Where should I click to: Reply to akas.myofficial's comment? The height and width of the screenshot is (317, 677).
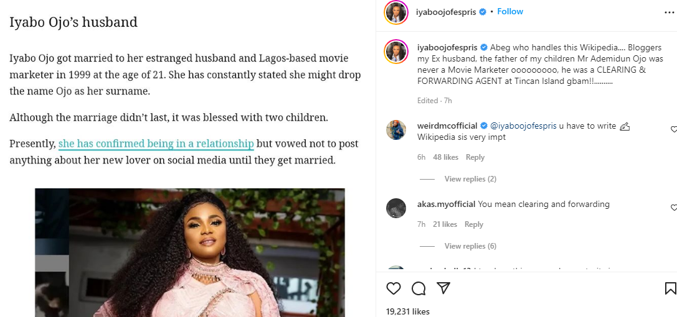(x=474, y=224)
